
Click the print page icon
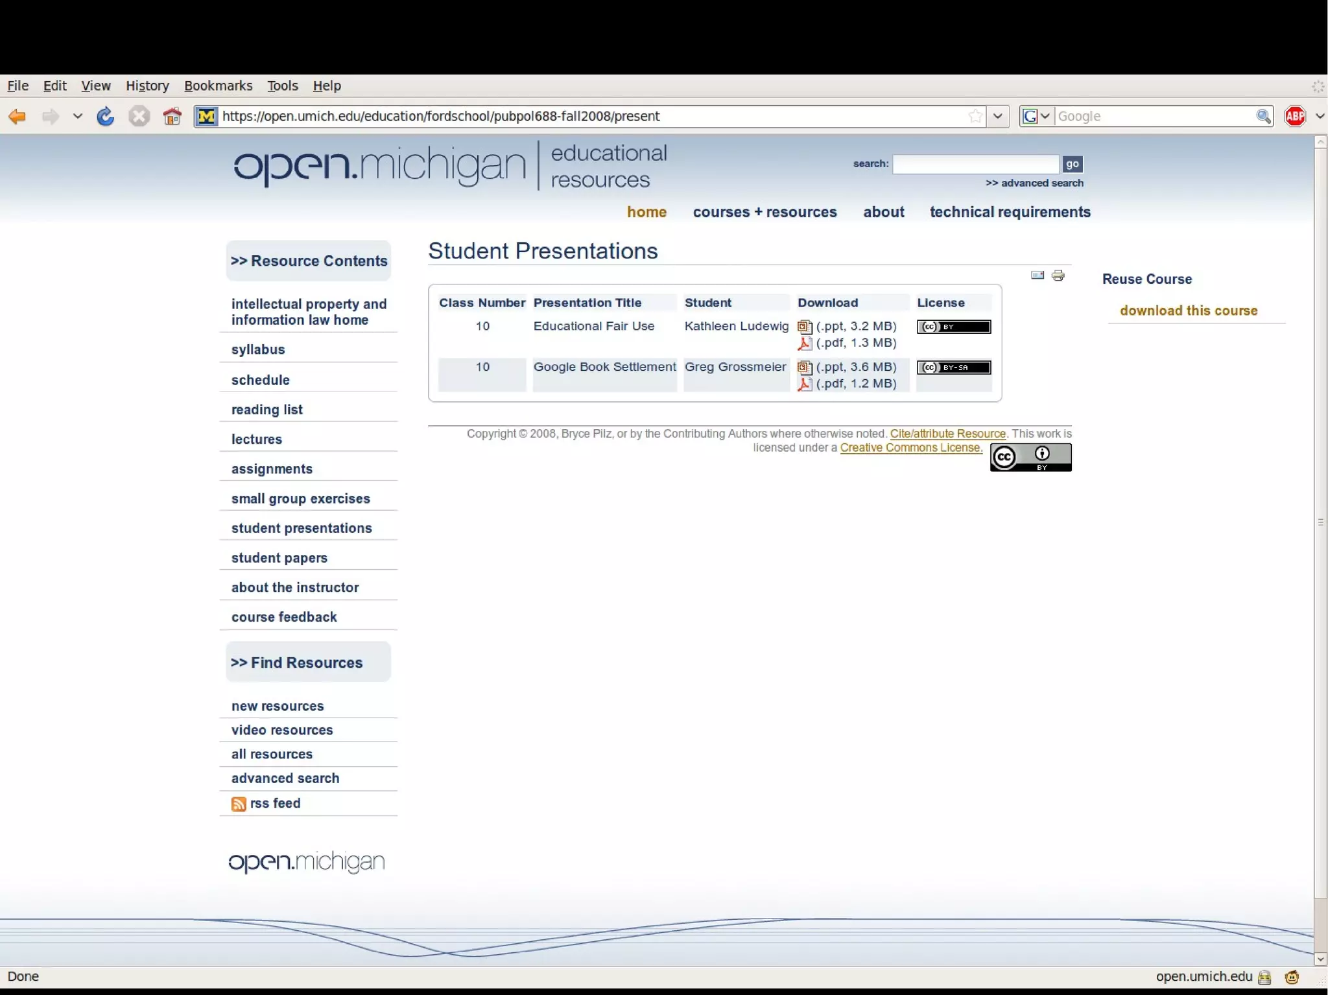(1058, 276)
